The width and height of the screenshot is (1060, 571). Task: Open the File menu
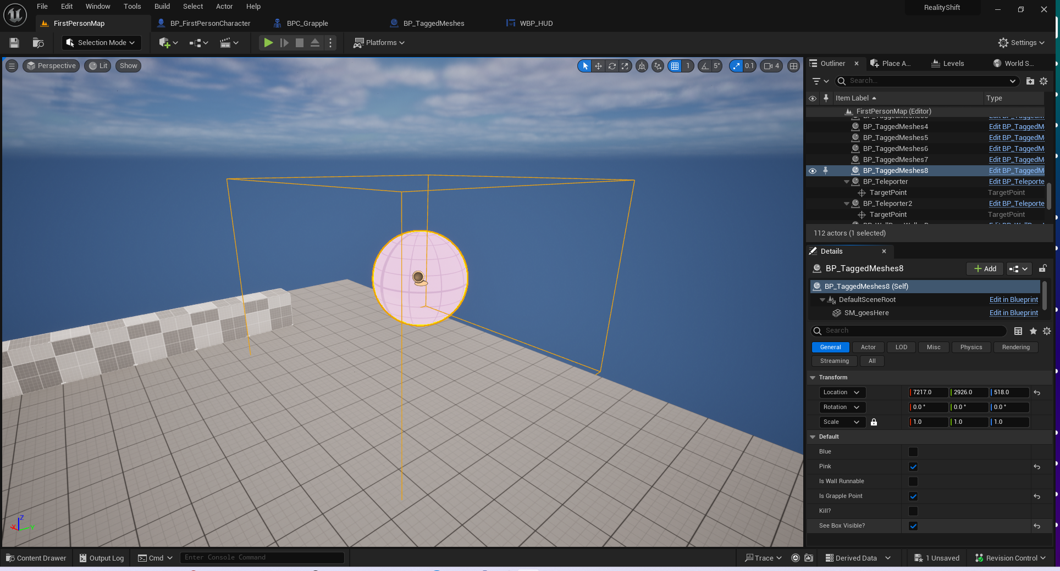42,7
